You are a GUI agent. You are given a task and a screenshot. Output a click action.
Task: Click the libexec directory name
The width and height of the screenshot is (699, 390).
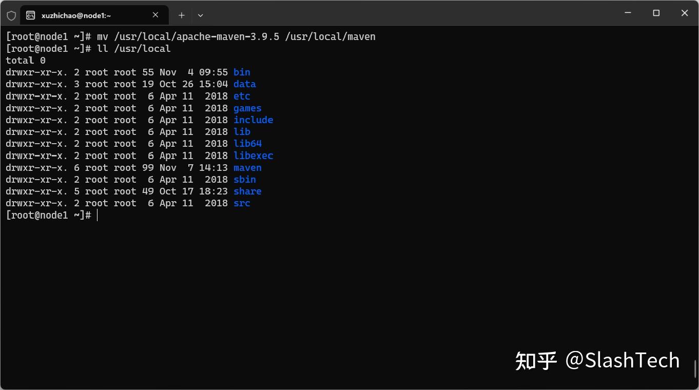[x=253, y=155]
